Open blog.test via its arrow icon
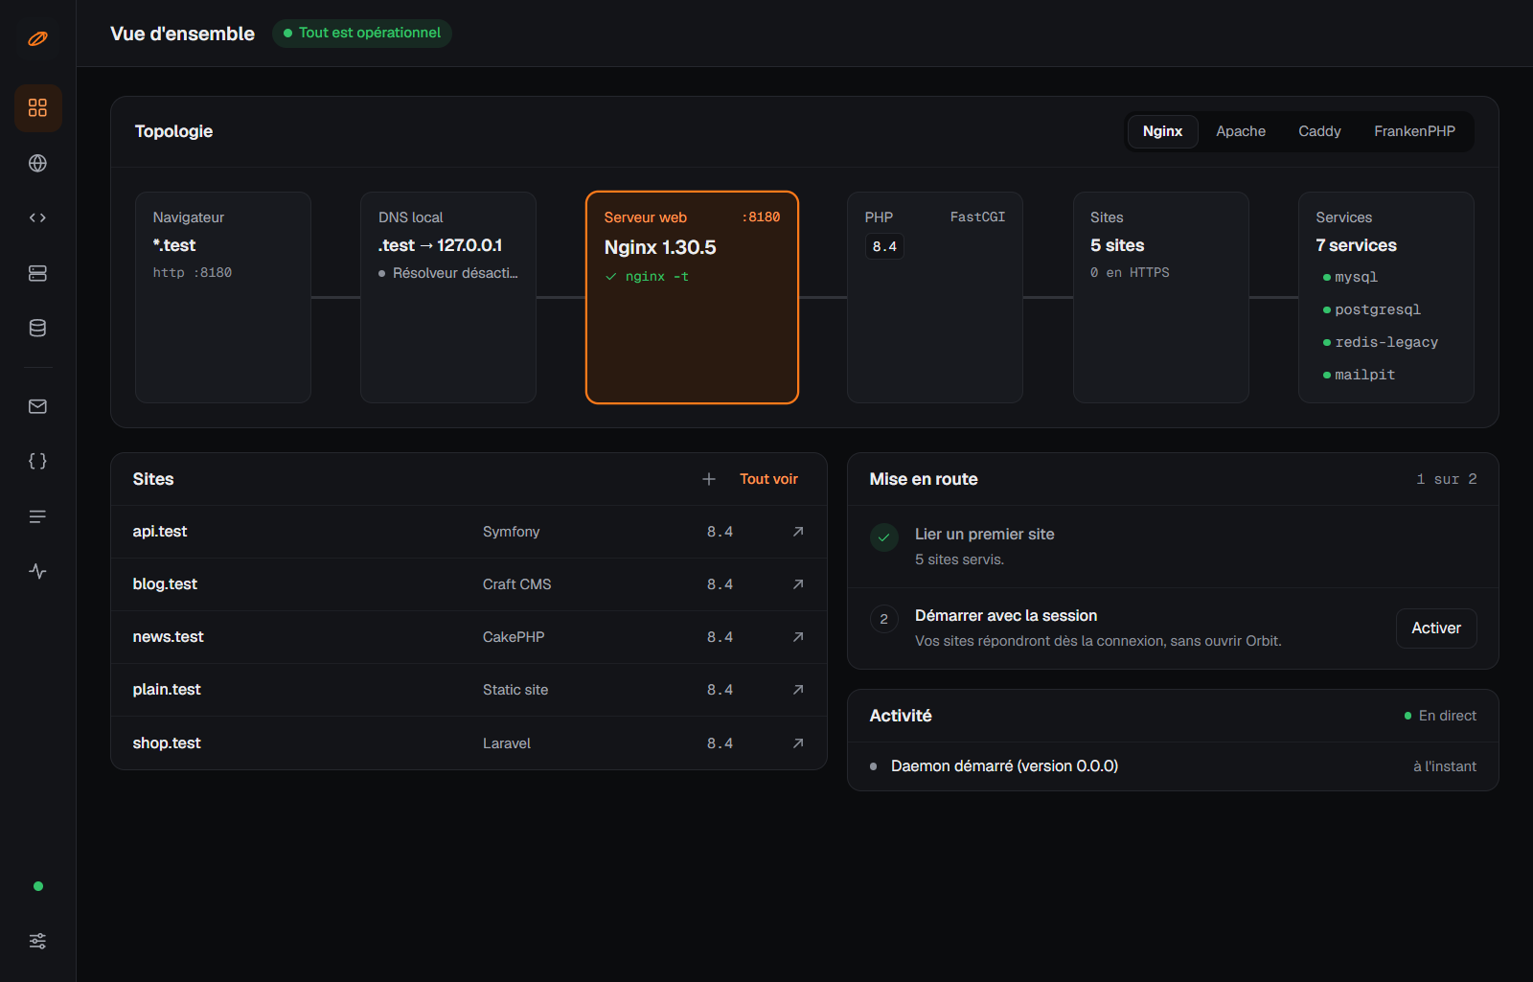Screen dimensions: 1533x982 pyautogui.click(x=798, y=584)
